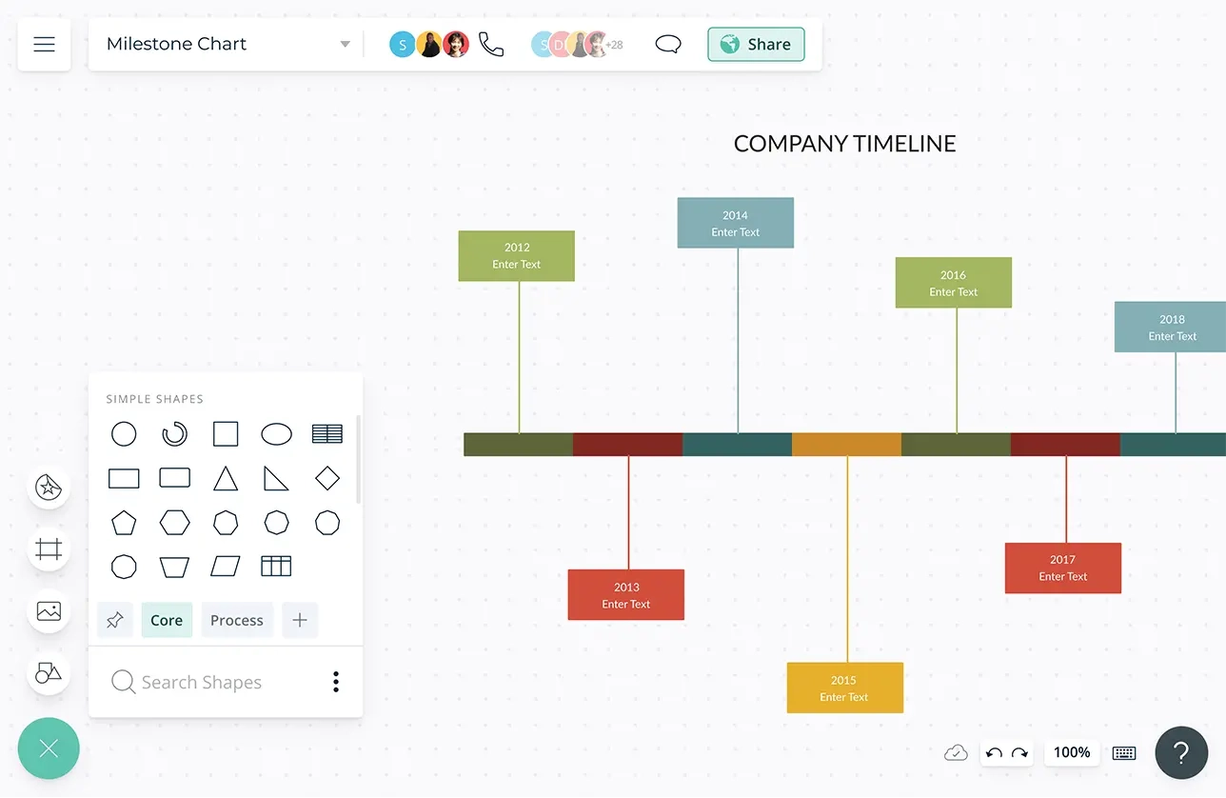Check the cloud sync status icon
1226x798 pixels.
point(956,752)
